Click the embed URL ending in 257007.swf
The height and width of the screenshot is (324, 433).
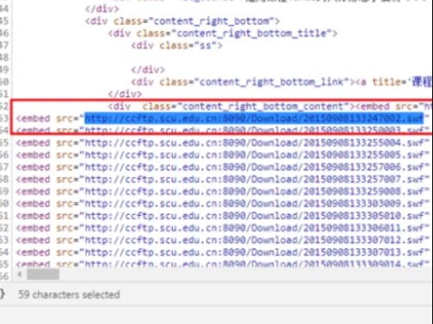coord(255,180)
